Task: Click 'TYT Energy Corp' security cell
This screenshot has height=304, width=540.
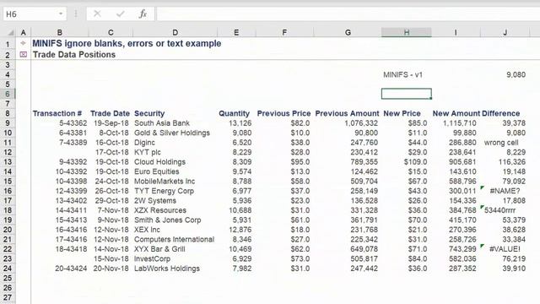Action: point(164,191)
